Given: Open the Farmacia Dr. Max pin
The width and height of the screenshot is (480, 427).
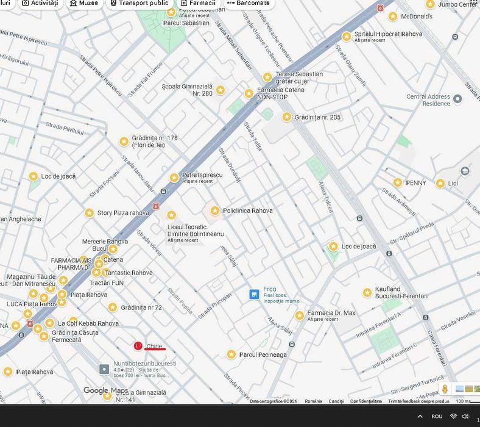Looking at the screenshot, I should tap(299, 315).
